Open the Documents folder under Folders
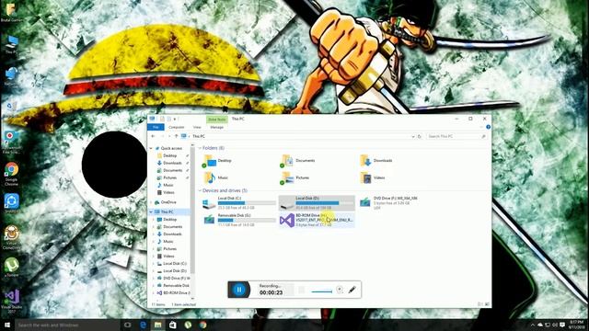 [298, 161]
